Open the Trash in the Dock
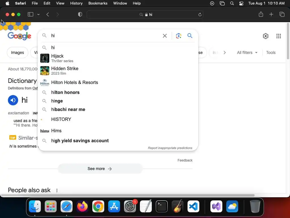Image resolution: width=290 pixels, height=218 pixels. (x=255, y=206)
